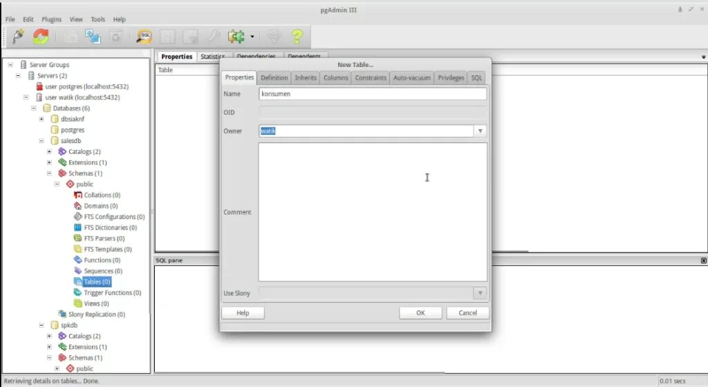Click the drop object trash toolbar icon
The width and height of the screenshot is (708, 387).
(116, 37)
